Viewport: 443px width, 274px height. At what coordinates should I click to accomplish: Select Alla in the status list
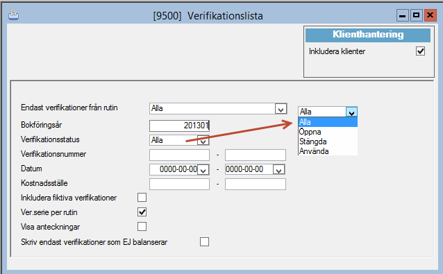click(x=328, y=122)
